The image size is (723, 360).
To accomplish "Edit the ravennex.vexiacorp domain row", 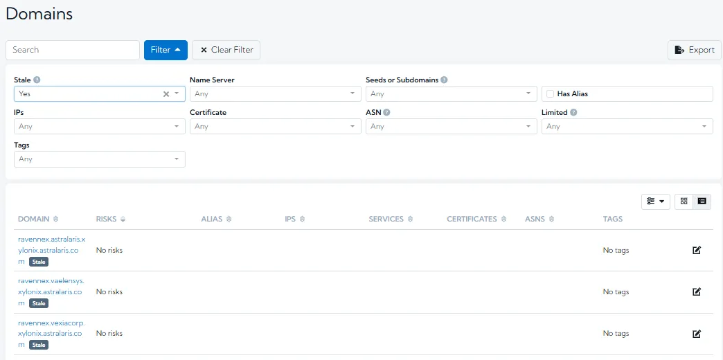I will pos(697,333).
